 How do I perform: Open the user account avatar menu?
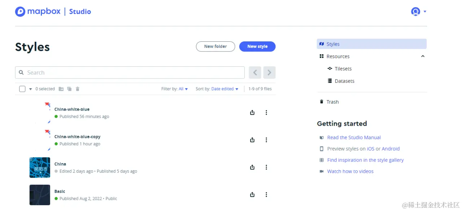[x=415, y=12]
